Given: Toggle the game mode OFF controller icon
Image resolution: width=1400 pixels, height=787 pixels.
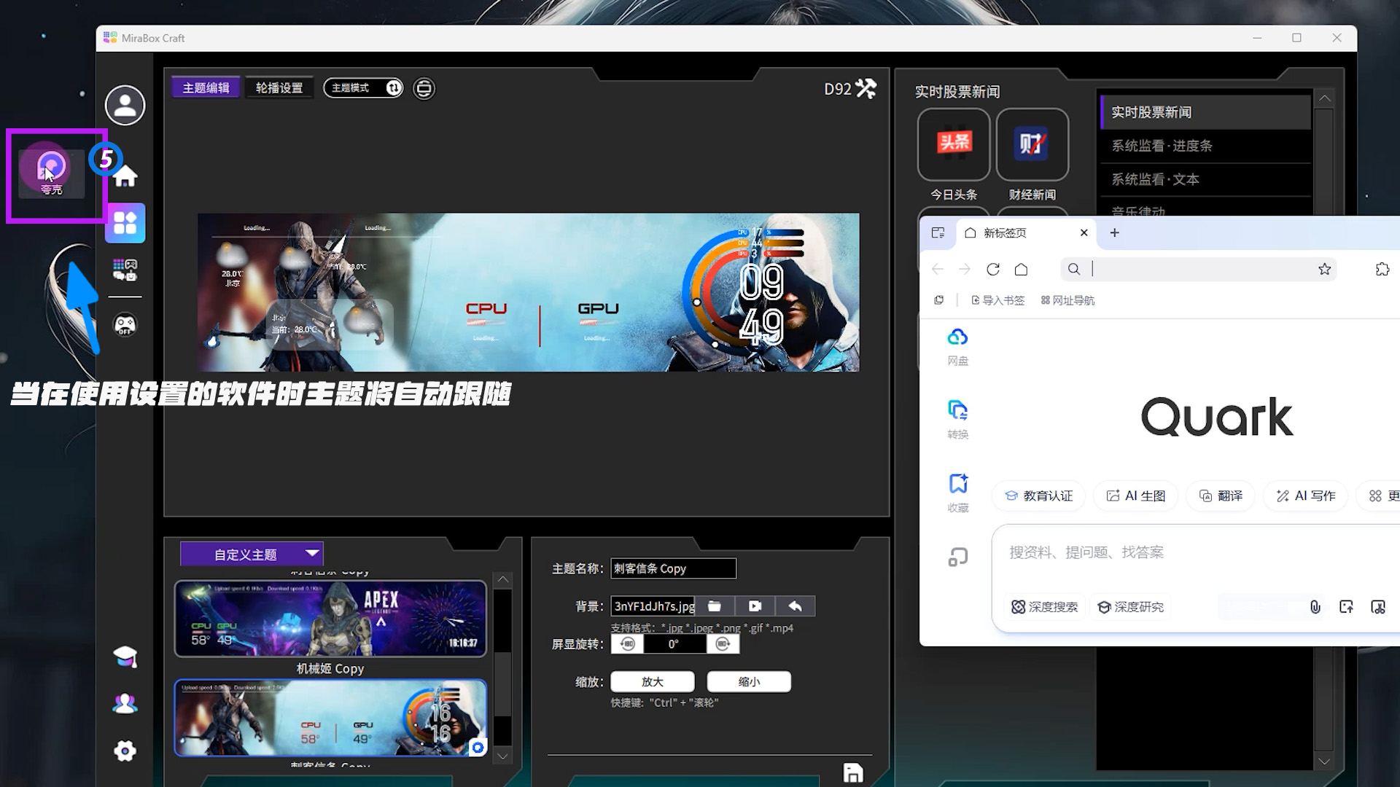Looking at the screenshot, I should 125,324.
